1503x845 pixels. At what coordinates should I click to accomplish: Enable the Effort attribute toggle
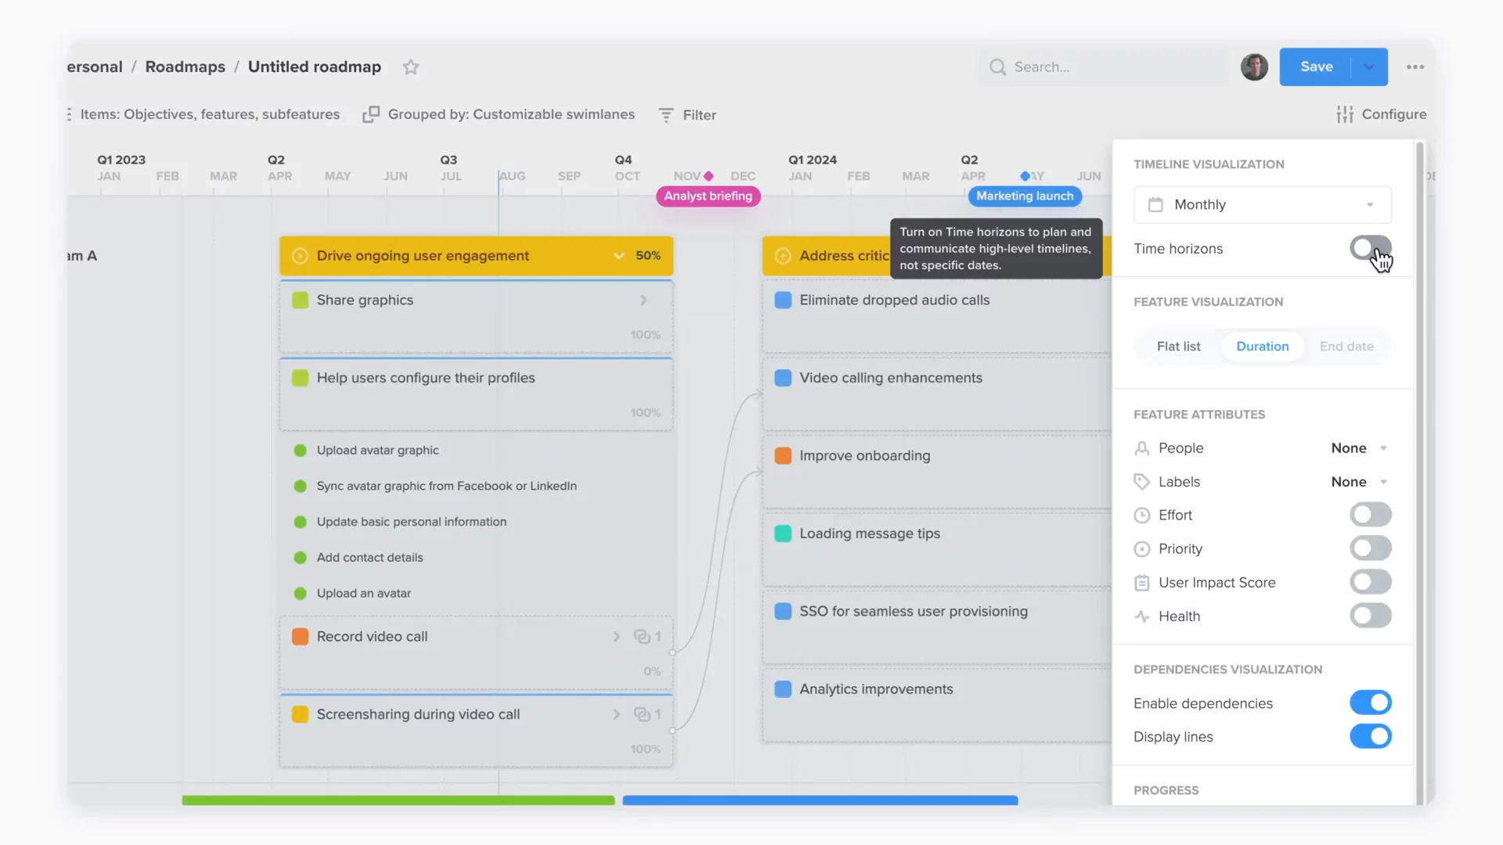click(x=1370, y=515)
